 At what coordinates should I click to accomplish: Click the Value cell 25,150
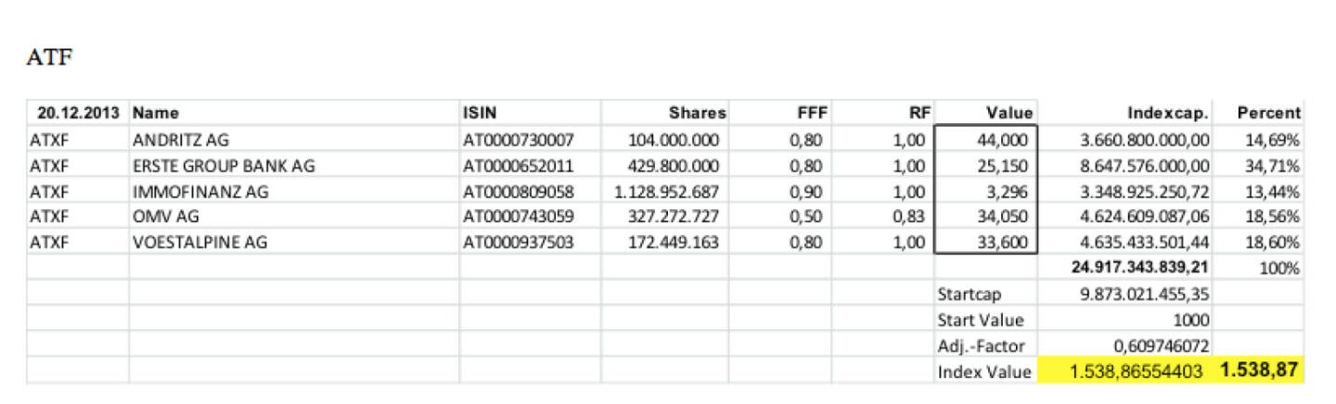tap(985, 166)
